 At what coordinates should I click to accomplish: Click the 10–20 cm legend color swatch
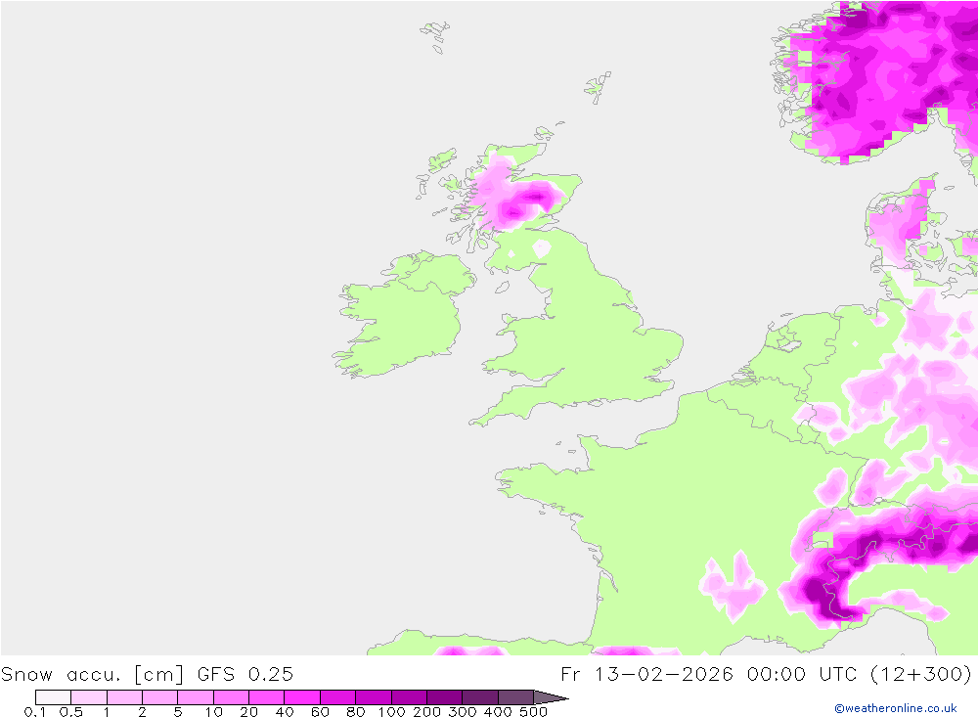click(231, 697)
